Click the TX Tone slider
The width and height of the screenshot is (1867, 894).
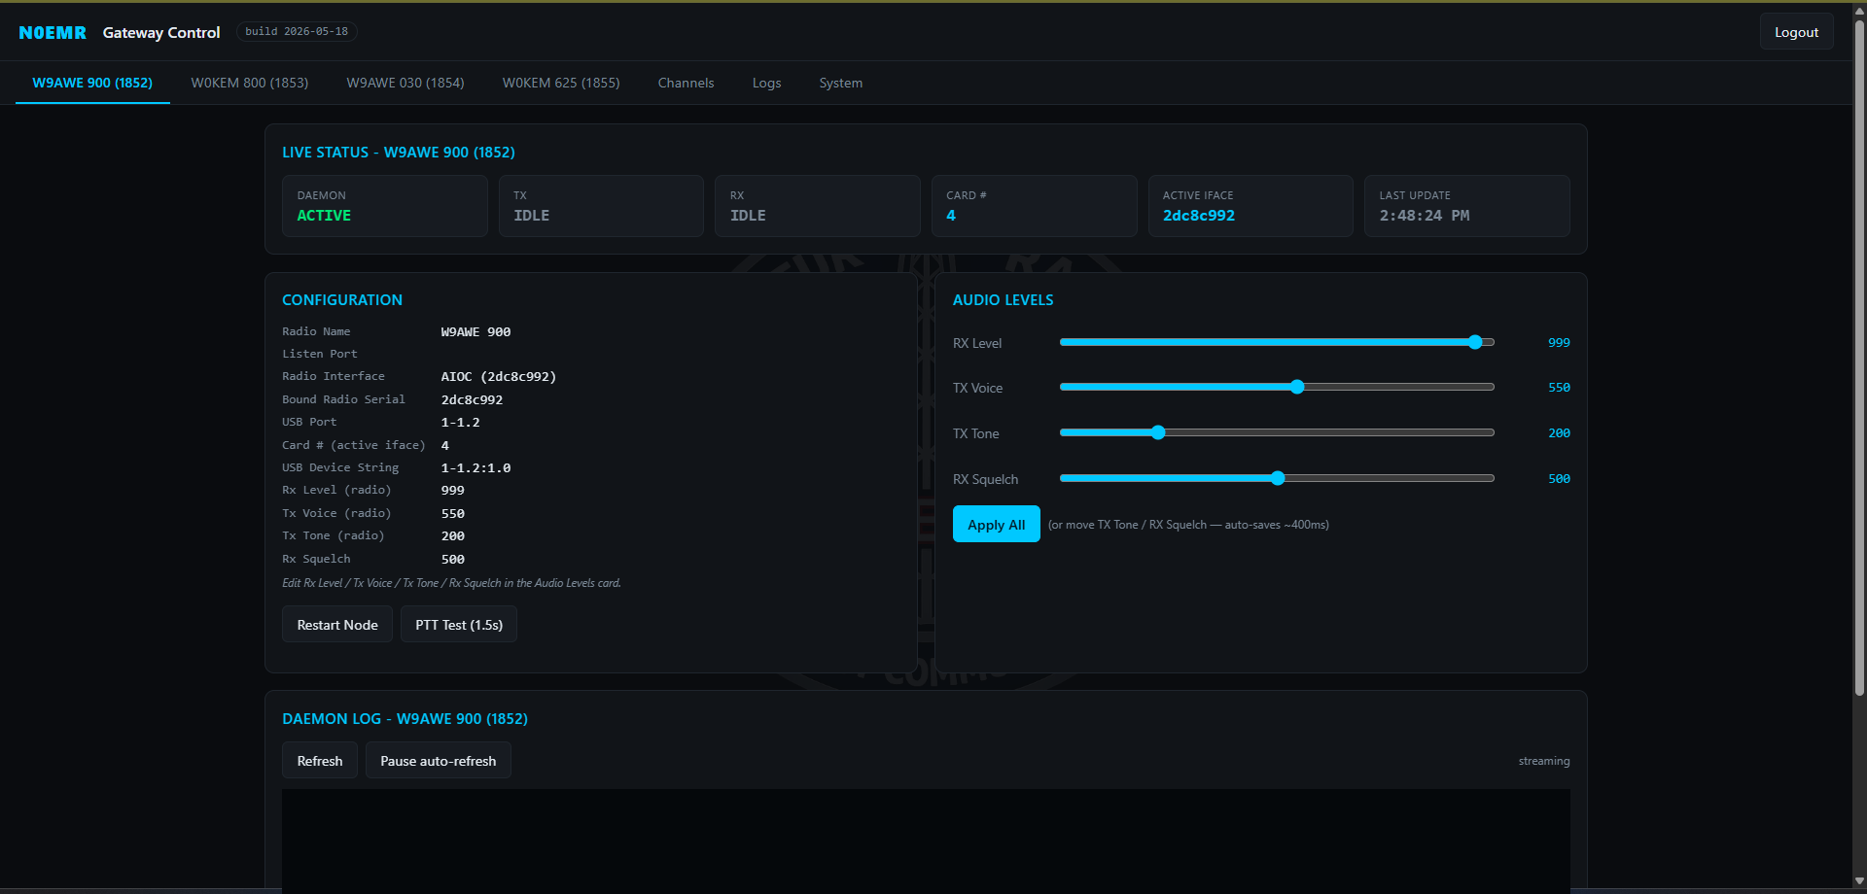(1277, 432)
